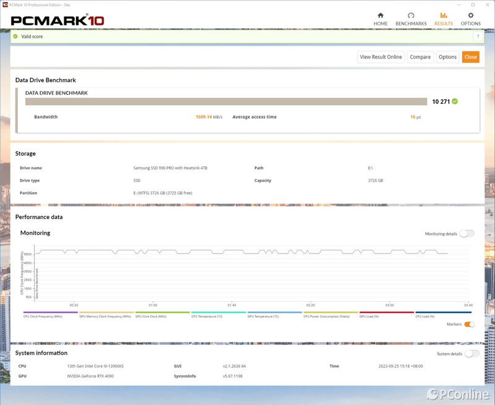
Task: Open the Options gear icon
Action: tap(470, 15)
